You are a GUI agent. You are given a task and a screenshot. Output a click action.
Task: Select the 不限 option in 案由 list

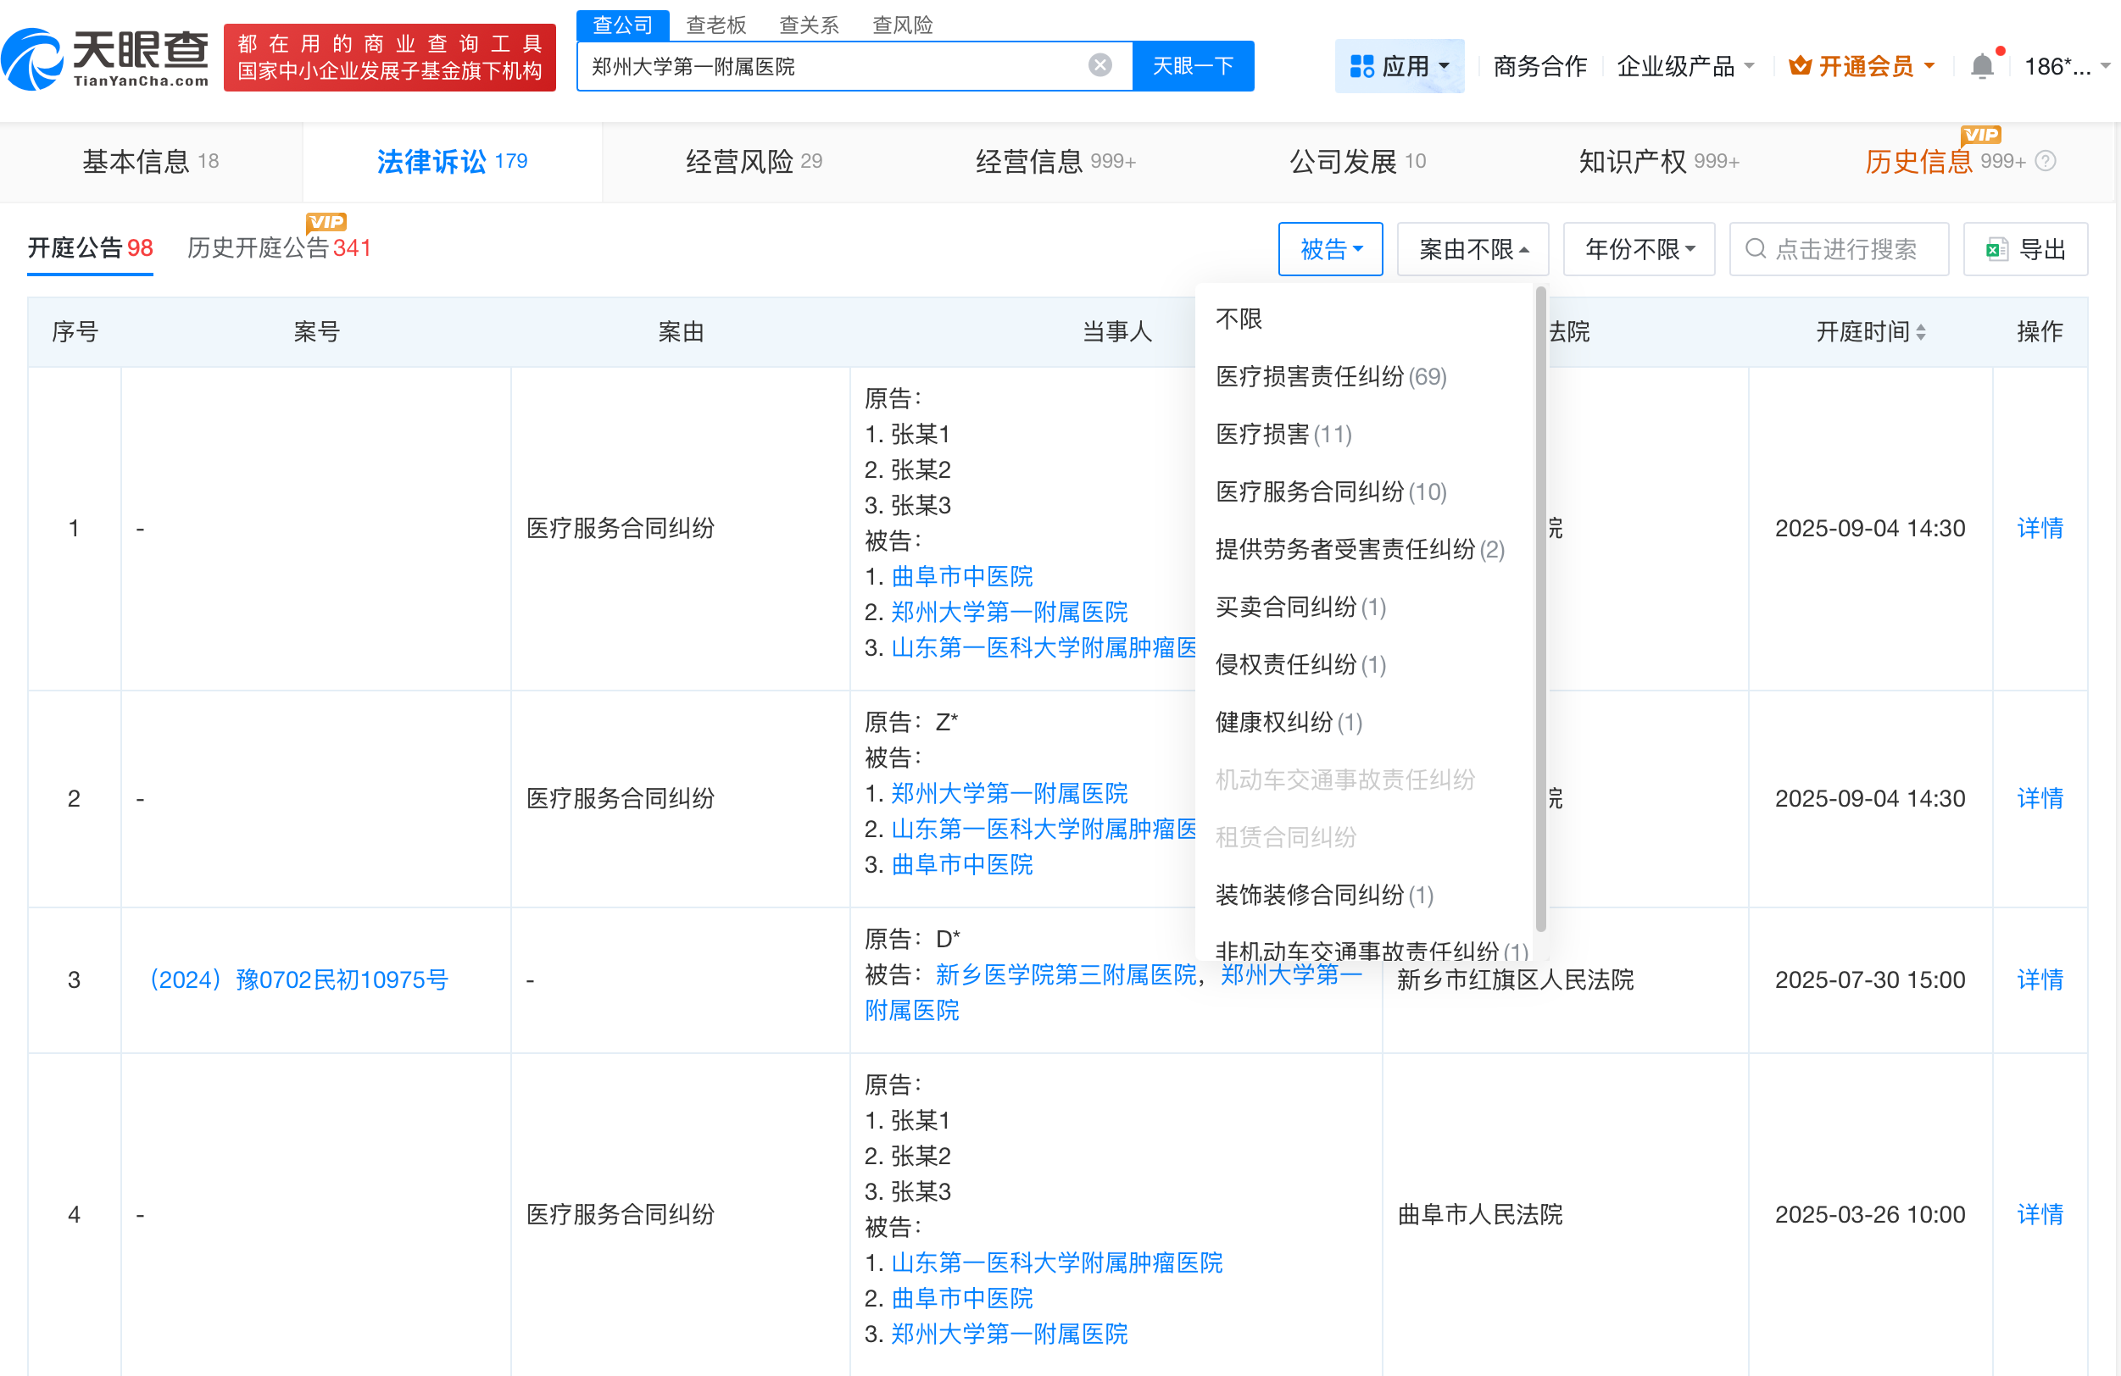tap(1237, 319)
